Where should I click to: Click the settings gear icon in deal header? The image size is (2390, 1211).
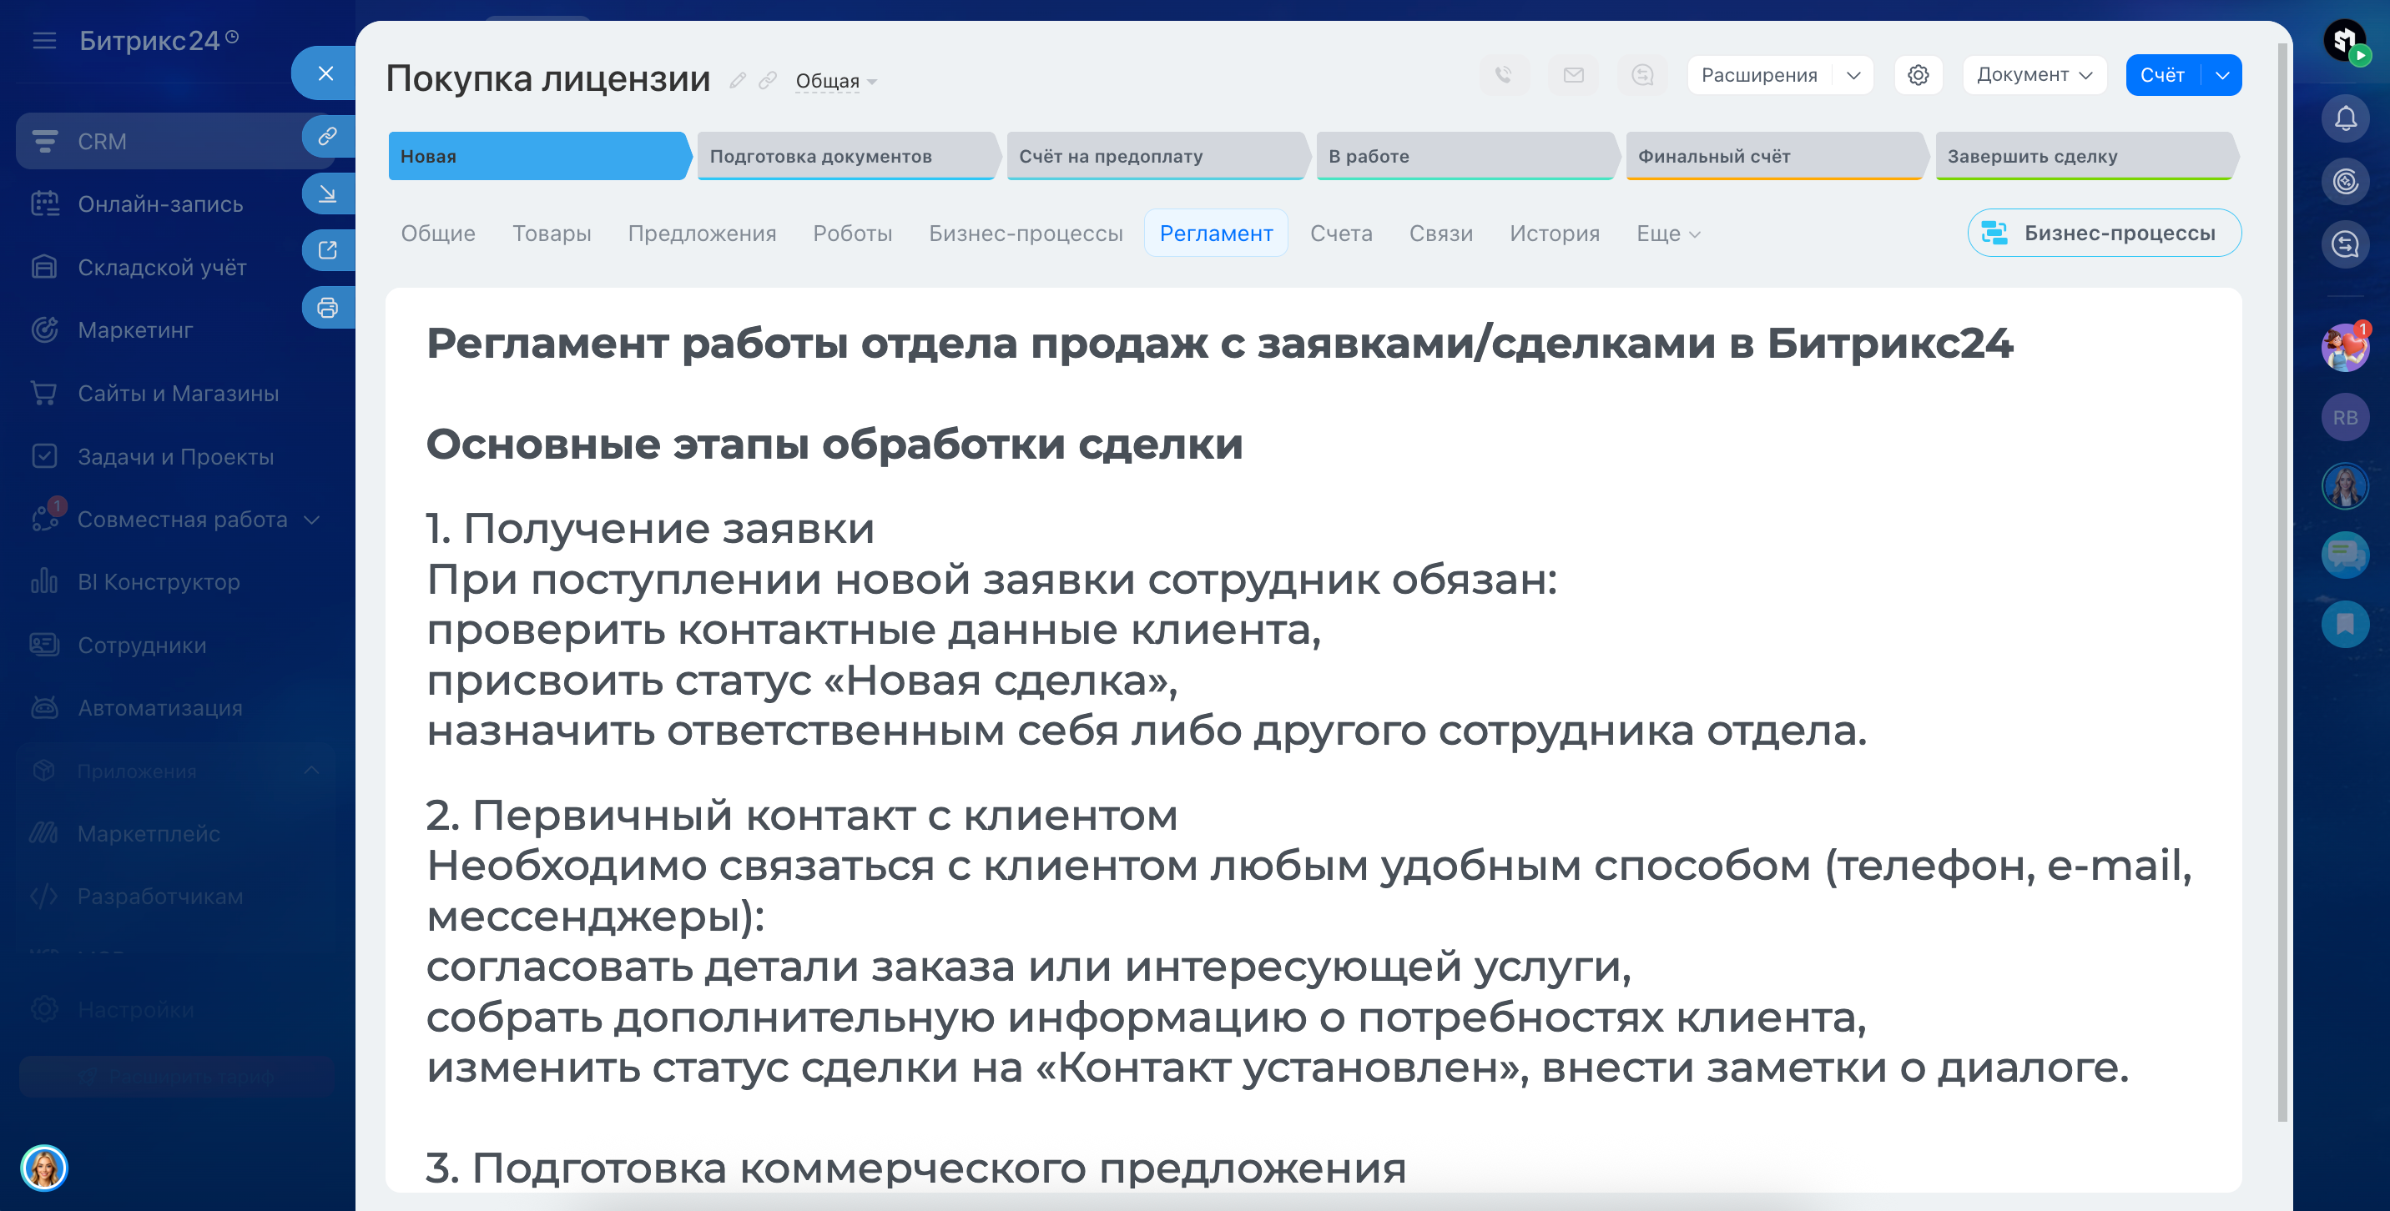click(x=1918, y=75)
